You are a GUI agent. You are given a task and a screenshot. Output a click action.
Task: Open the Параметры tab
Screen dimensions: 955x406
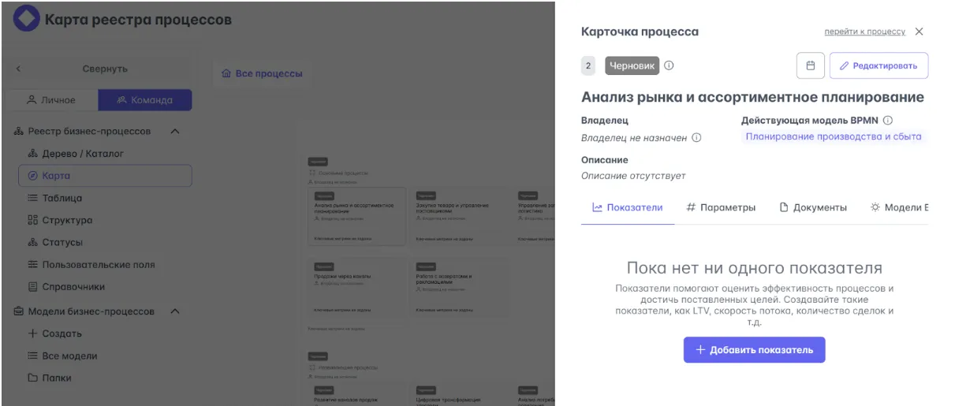[x=721, y=207]
